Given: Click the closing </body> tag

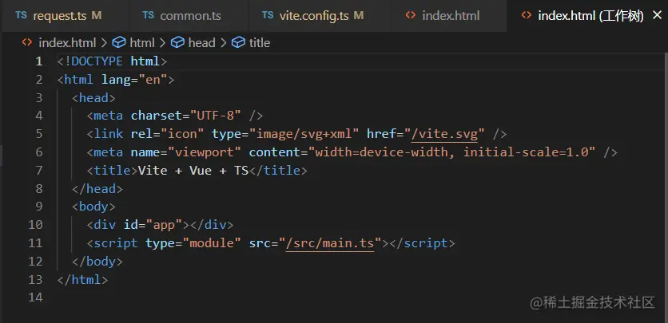Looking at the screenshot, I should click(x=97, y=262).
